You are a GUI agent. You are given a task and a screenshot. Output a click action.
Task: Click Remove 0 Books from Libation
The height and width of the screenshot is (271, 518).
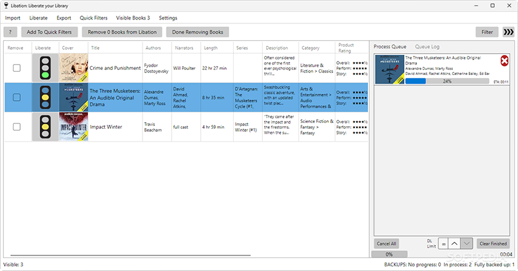(122, 32)
